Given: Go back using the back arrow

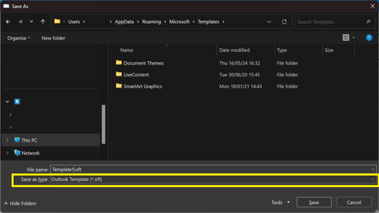Looking at the screenshot, I should tap(8, 21).
